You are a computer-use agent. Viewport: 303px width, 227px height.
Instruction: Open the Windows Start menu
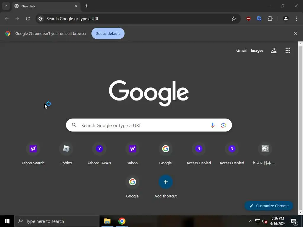coord(7,221)
